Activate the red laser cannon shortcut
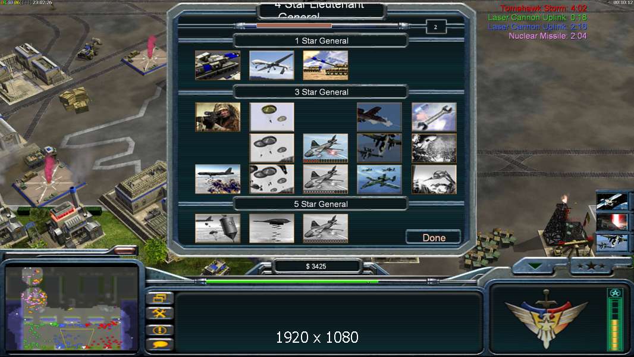This screenshot has height=357, width=634. 612,223
